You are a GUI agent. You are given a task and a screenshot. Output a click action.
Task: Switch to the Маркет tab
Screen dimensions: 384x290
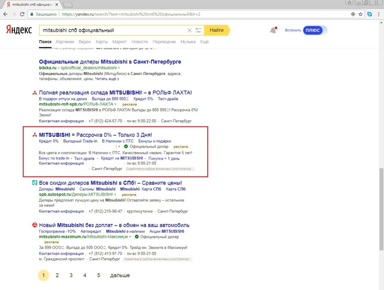[120, 42]
